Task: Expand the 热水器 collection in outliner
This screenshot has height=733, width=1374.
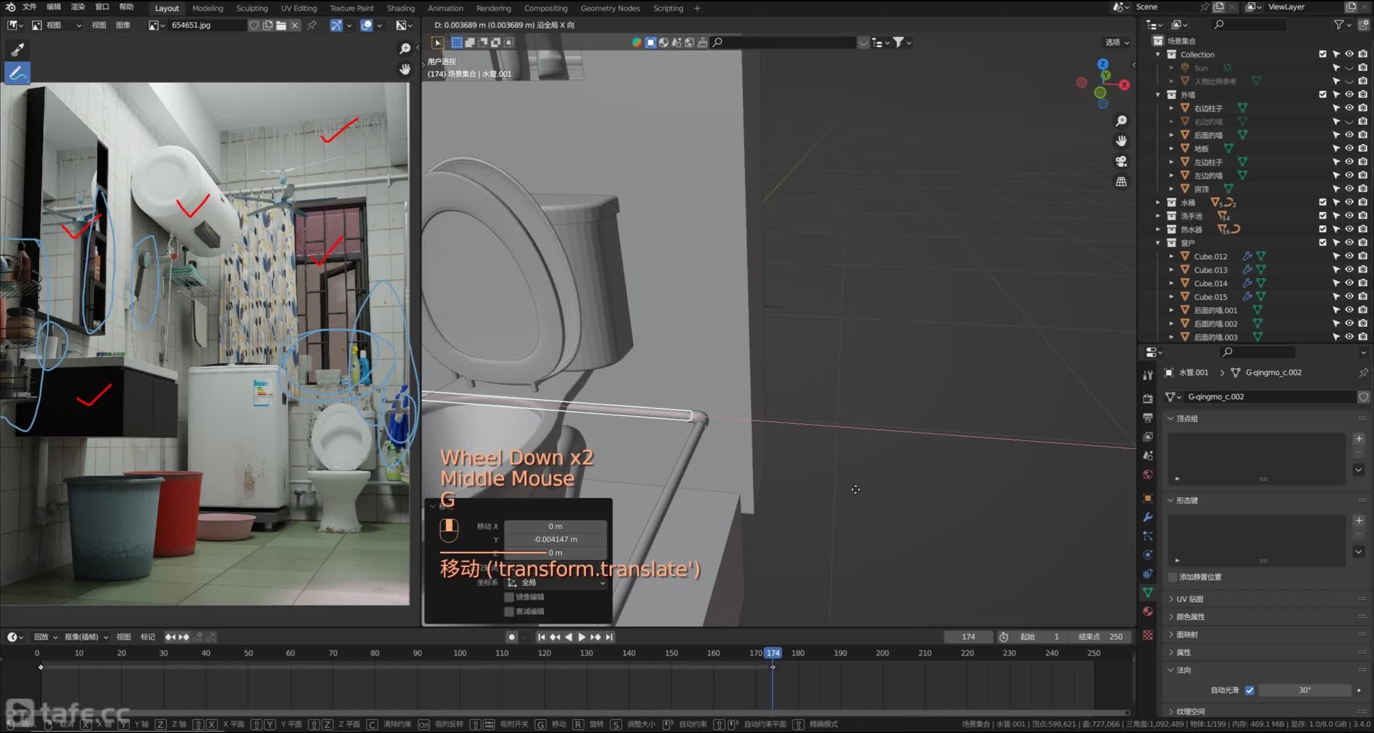Action: [1158, 229]
